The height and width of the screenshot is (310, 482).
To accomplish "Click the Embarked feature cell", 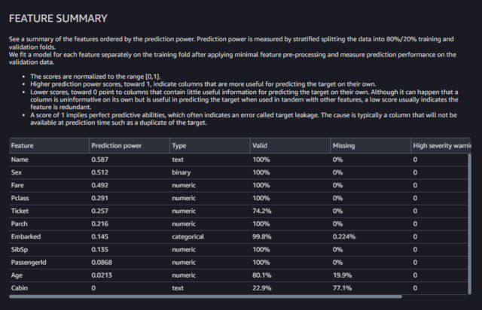I will coord(49,236).
